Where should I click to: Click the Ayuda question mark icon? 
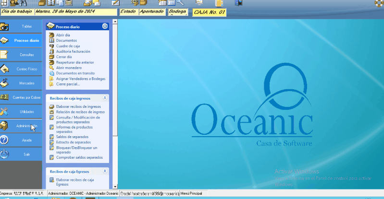4,140
